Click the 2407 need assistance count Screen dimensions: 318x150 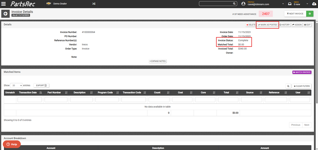point(266,14)
